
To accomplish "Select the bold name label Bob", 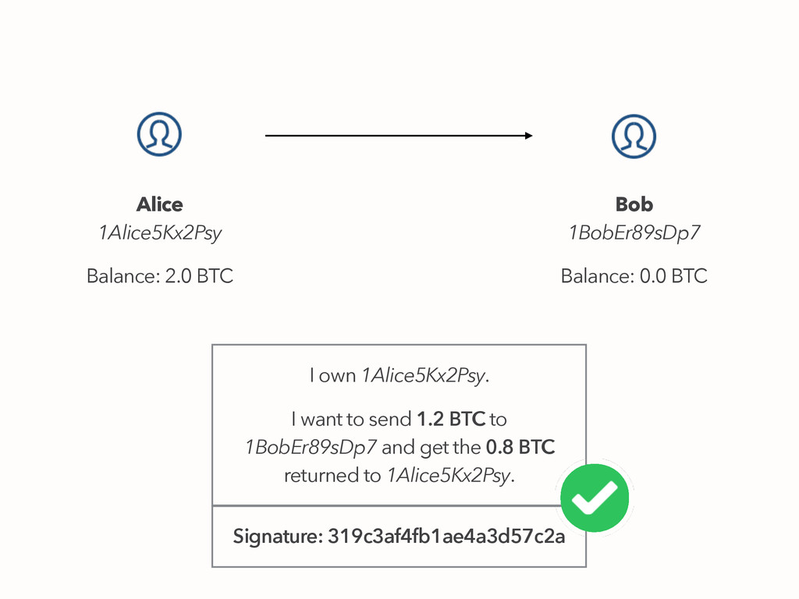I will pyautogui.click(x=634, y=204).
